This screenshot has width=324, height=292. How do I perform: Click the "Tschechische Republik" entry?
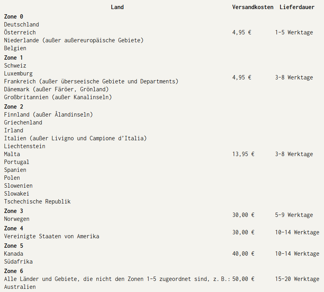37,202
